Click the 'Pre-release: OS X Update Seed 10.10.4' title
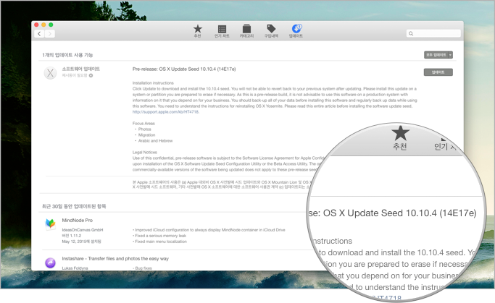This screenshot has height=303, width=495. coord(184,69)
